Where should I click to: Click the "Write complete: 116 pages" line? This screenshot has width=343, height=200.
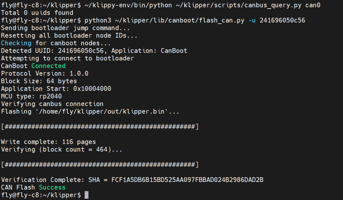click(49, 142)
